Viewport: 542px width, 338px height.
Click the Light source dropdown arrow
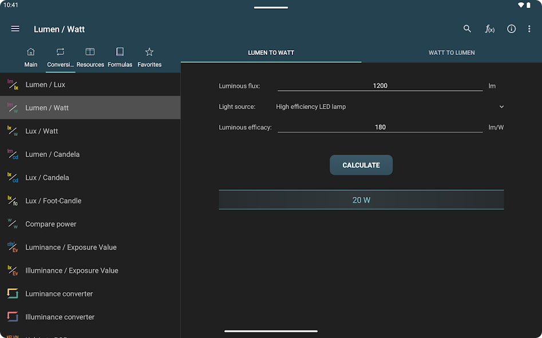tap(501, 107)
